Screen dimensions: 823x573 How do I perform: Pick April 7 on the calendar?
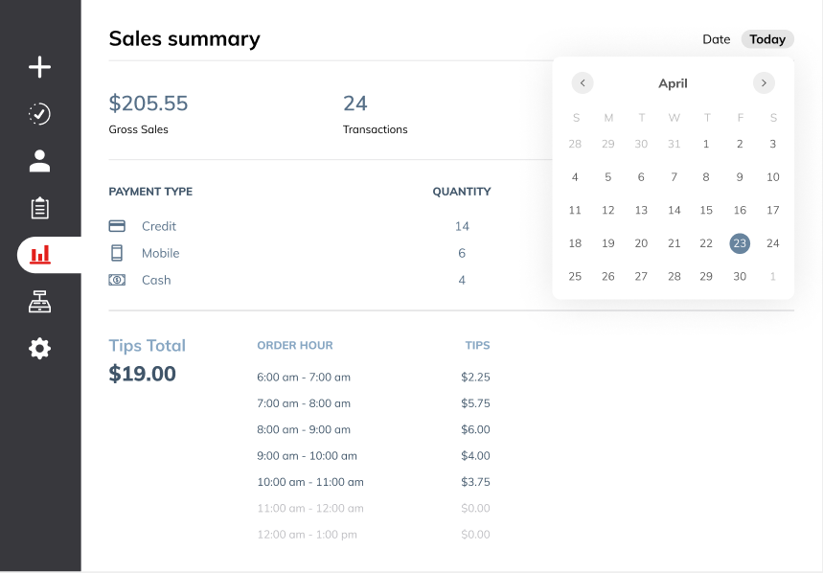point(674,177)
